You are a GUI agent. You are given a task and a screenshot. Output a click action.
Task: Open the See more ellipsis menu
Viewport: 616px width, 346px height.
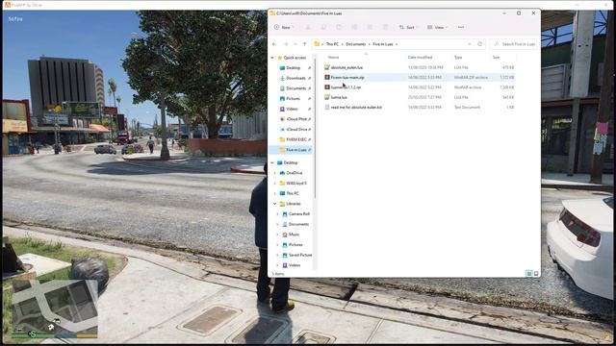click(x=461, y=27)
